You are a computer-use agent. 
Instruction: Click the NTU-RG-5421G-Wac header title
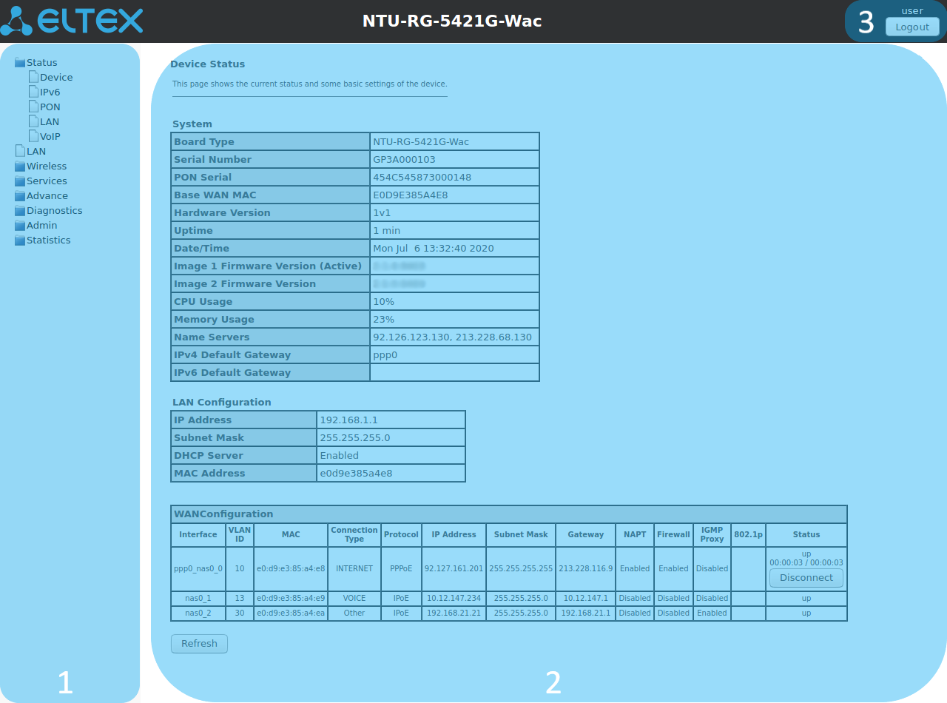(x=452, y=21)
